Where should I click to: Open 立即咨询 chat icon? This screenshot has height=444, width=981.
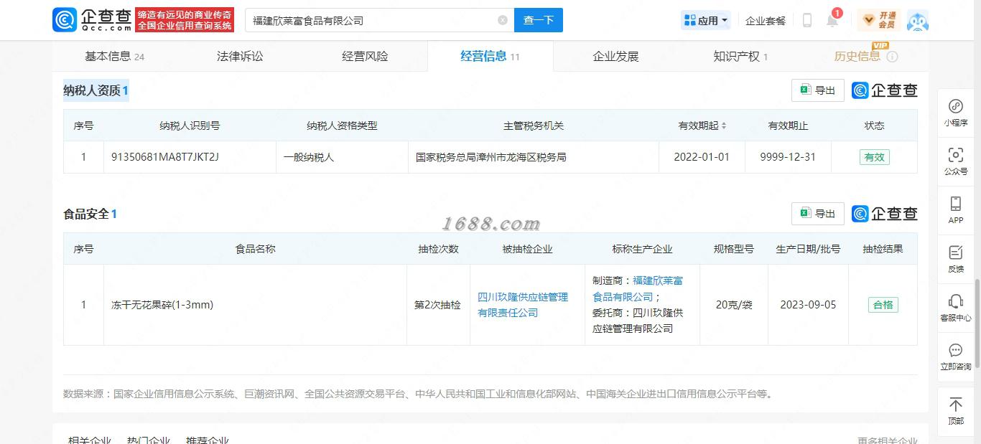click(x=956, y=356)
